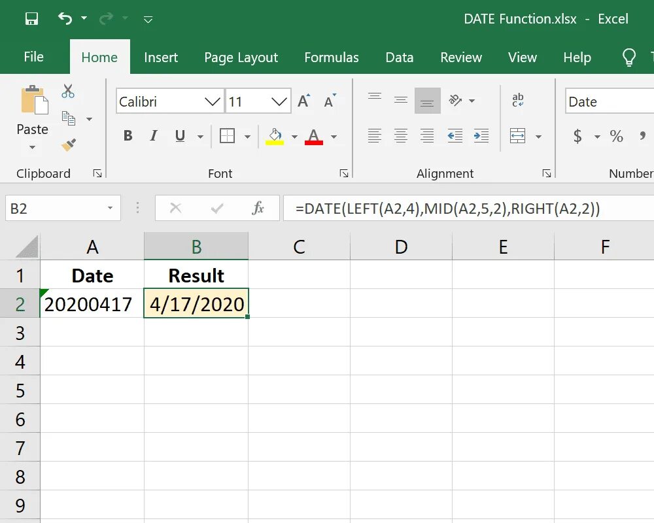The width and height of the screenshot is (654, 523).
Task: Open the Page Layout tab
Action: [241, 57]
